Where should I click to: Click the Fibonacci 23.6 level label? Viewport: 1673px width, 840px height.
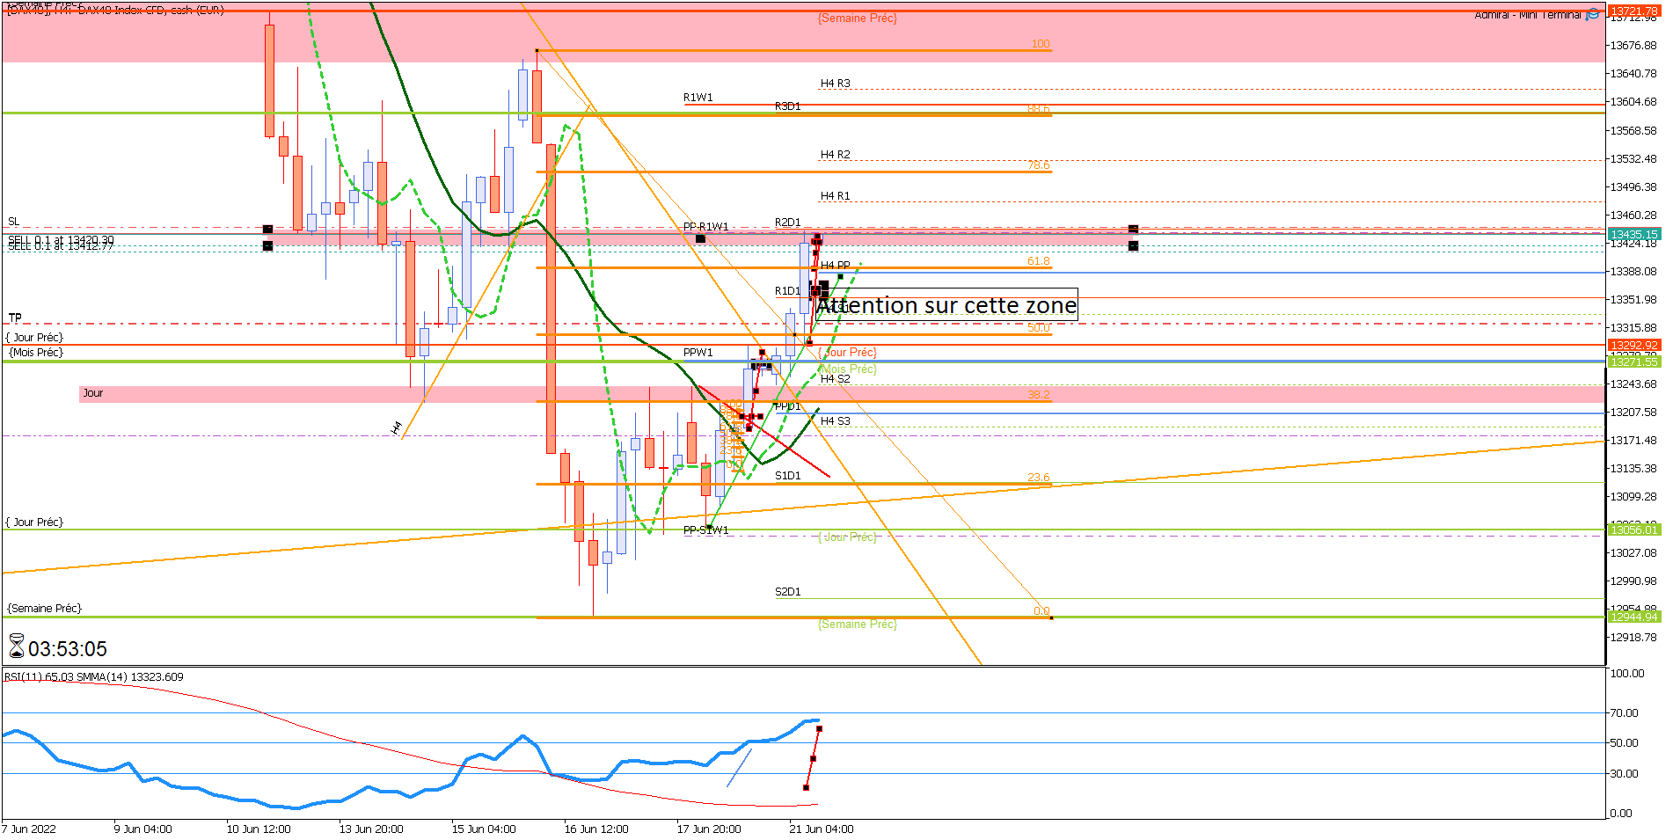(x=1039, y=478)
